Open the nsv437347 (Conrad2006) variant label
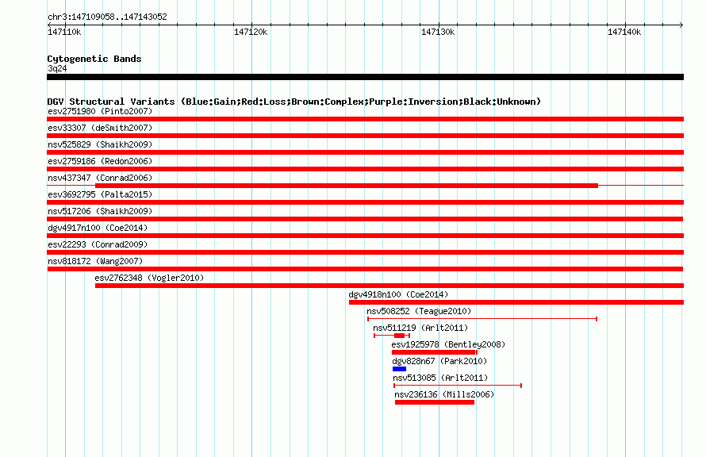This screenshot has width=706, height=457. coord(100,178)
